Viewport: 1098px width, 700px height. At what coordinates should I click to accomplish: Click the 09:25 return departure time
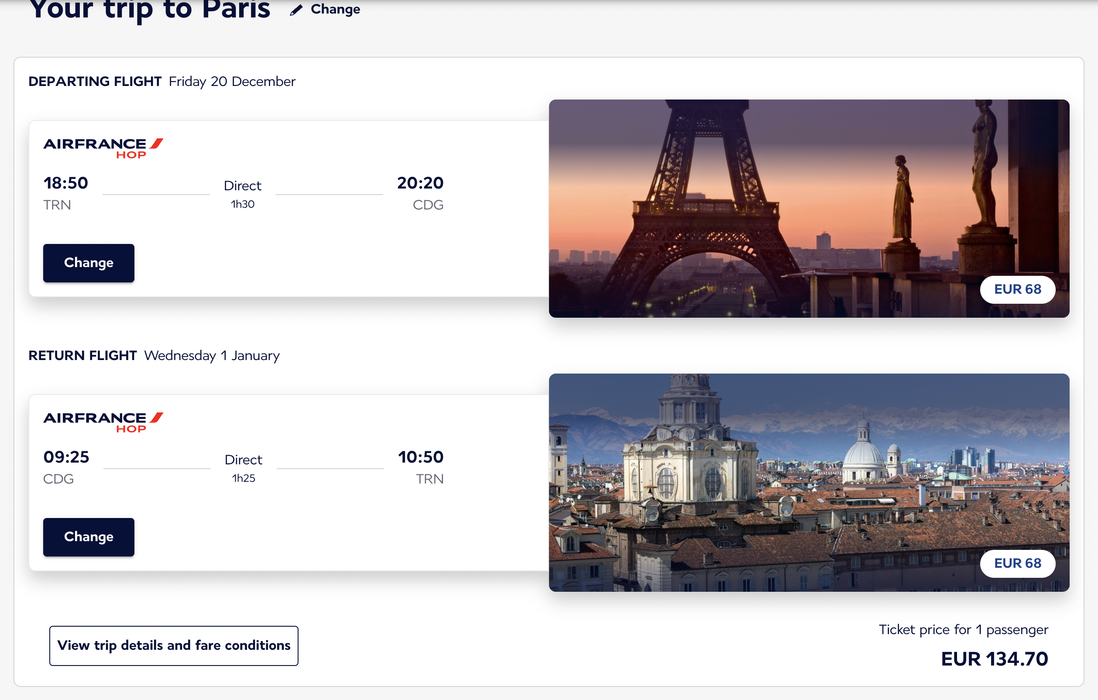coord(66,457)
